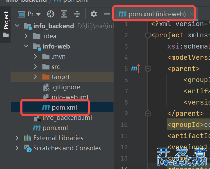This screenshot has width=210, height=169.
Task: Select the .gitignore file
Action: (66, 87)
